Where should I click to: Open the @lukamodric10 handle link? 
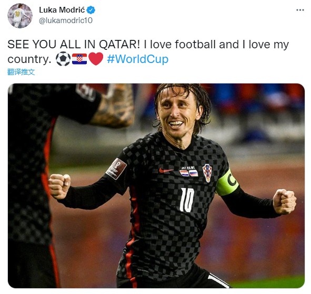coord(66,20)
